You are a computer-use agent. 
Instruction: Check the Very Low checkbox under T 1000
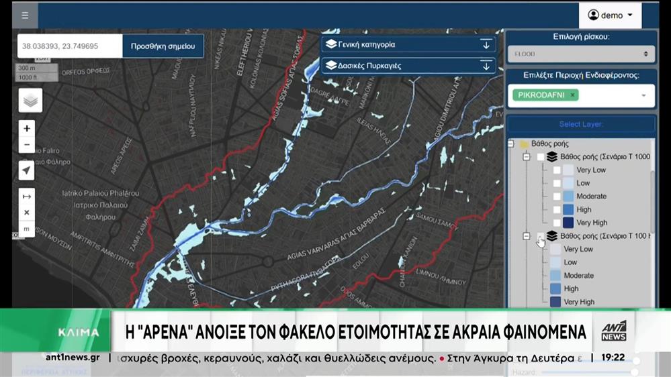click(557, 170)
